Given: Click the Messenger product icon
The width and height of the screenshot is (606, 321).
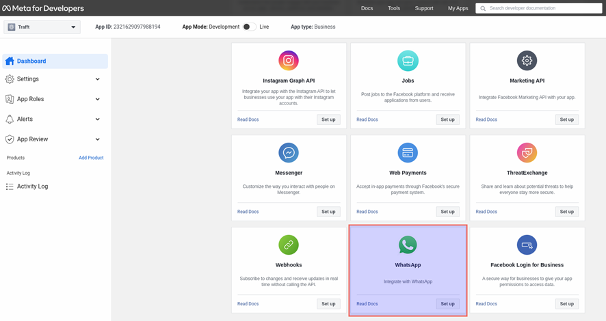Looking at the screenshot, I should click(289, 153).
